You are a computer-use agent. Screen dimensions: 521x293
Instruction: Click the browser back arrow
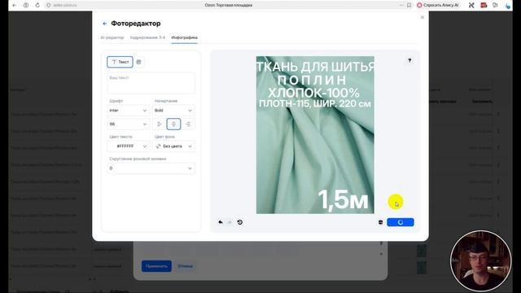[x=14, y=6]
